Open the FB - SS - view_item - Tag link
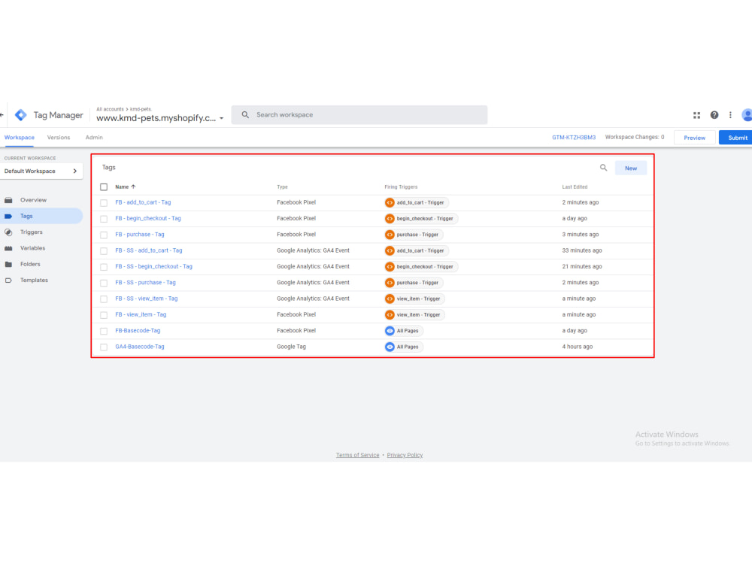The image size is (752, 564). (147, 299)
